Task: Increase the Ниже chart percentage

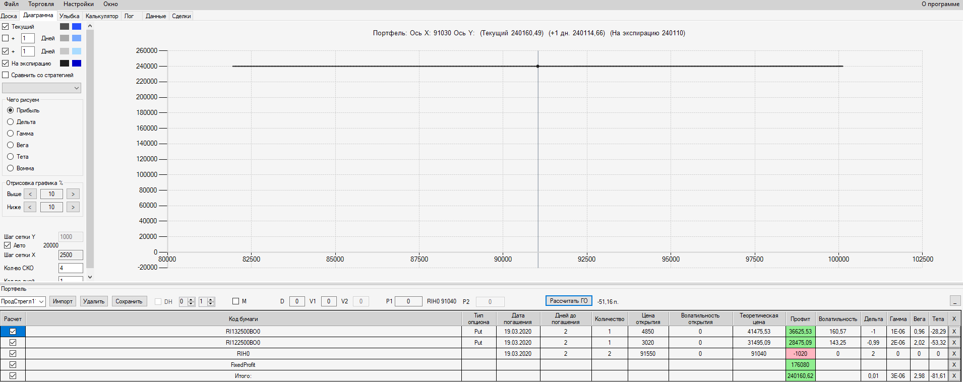Action: [x=73, y=207]
